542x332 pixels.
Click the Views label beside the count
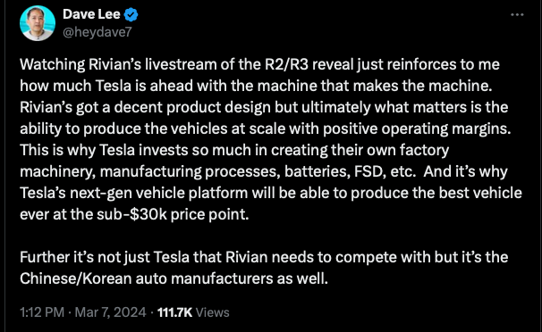click(212, 312)
